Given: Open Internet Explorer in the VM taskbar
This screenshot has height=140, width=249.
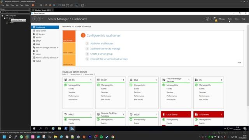Looking at the screenshot, I should click(x=53, y=128).
